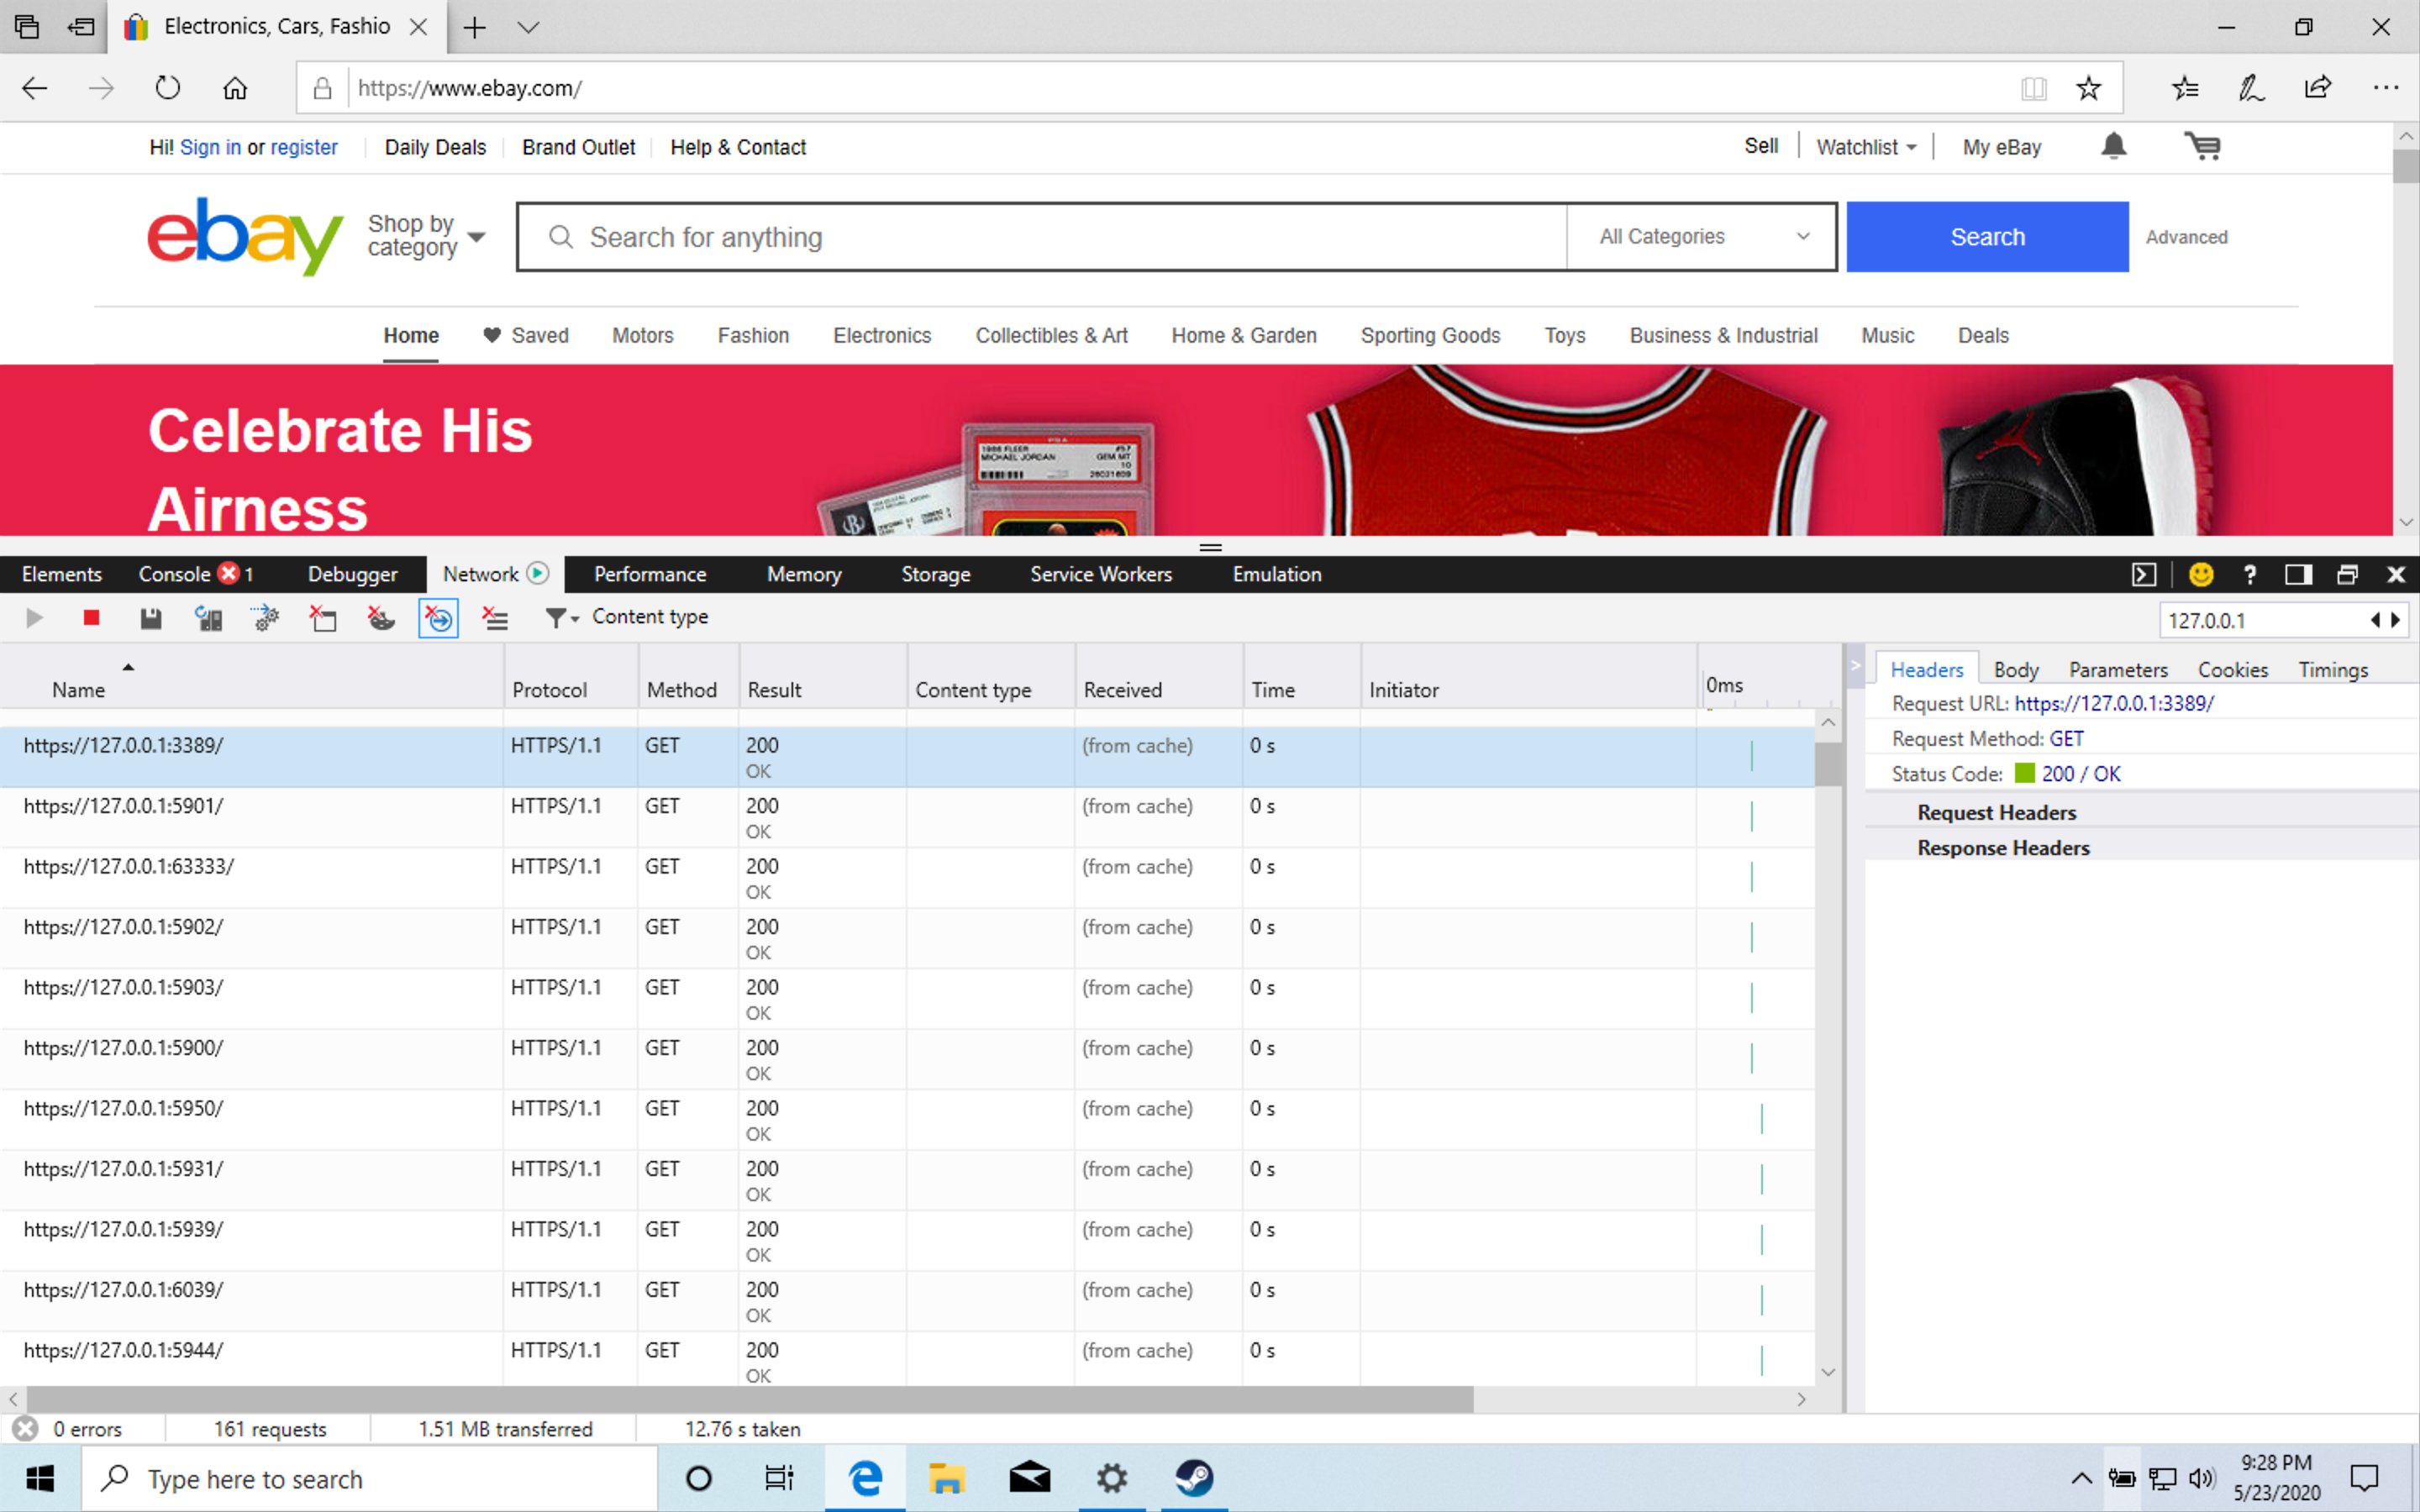2420x1512 pixels.
Task: Click the Body tab in headers panel
Action: 2014,667
